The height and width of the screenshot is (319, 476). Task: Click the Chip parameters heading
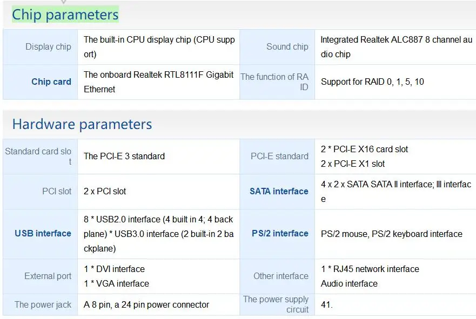pos(65,15)
